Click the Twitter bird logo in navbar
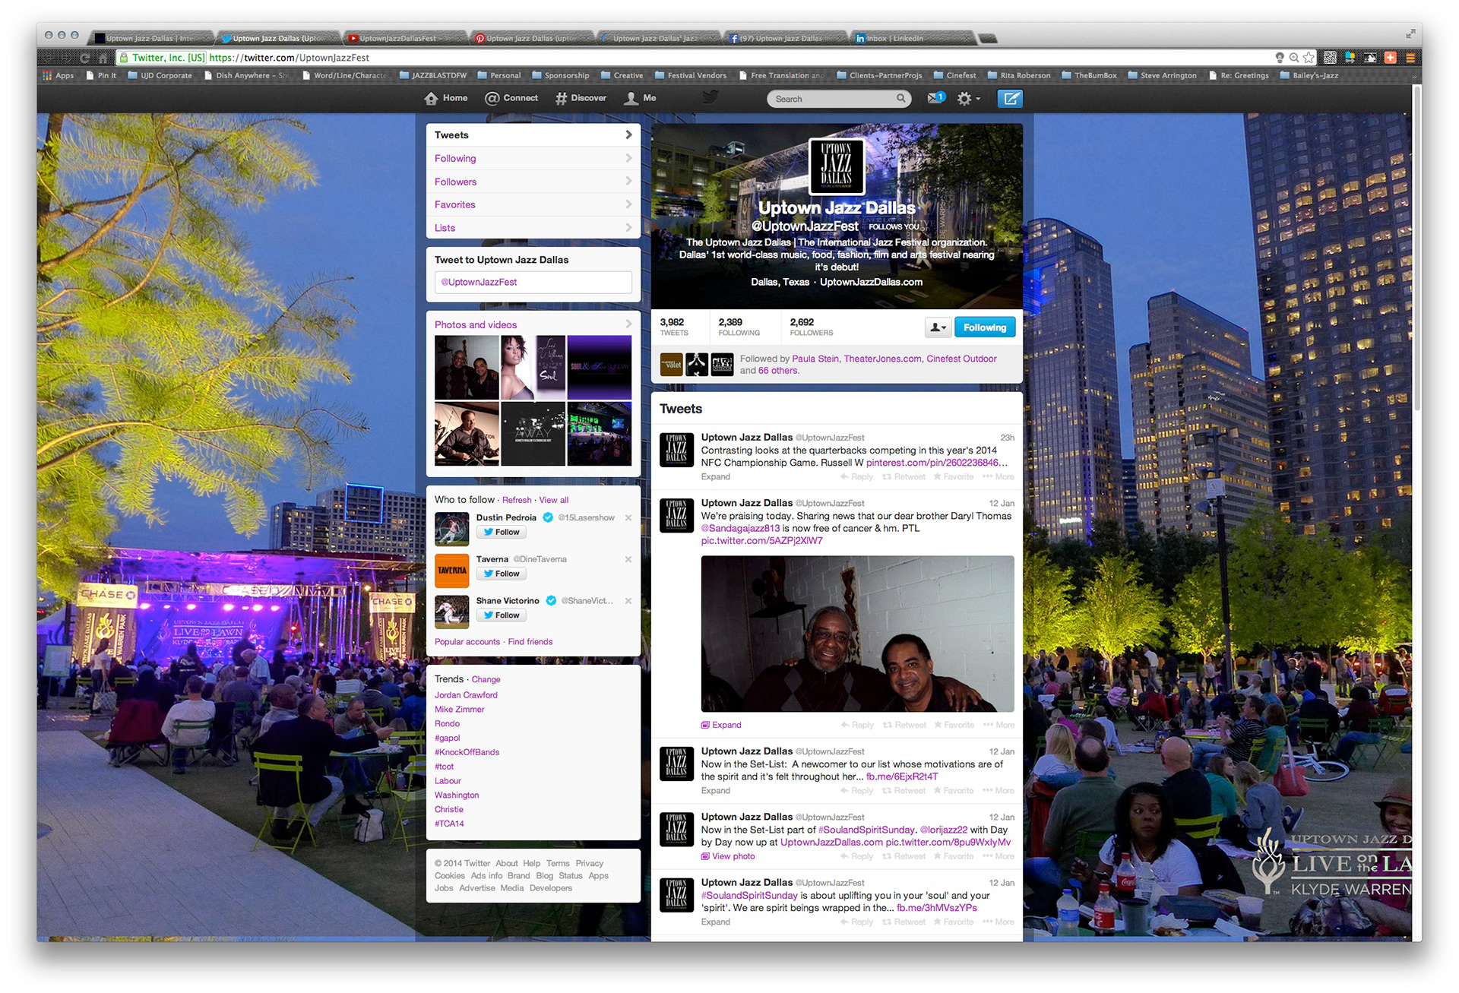The width and height of the screenshot is (1459, 993). pyautogui.click(x=710, y=97)
